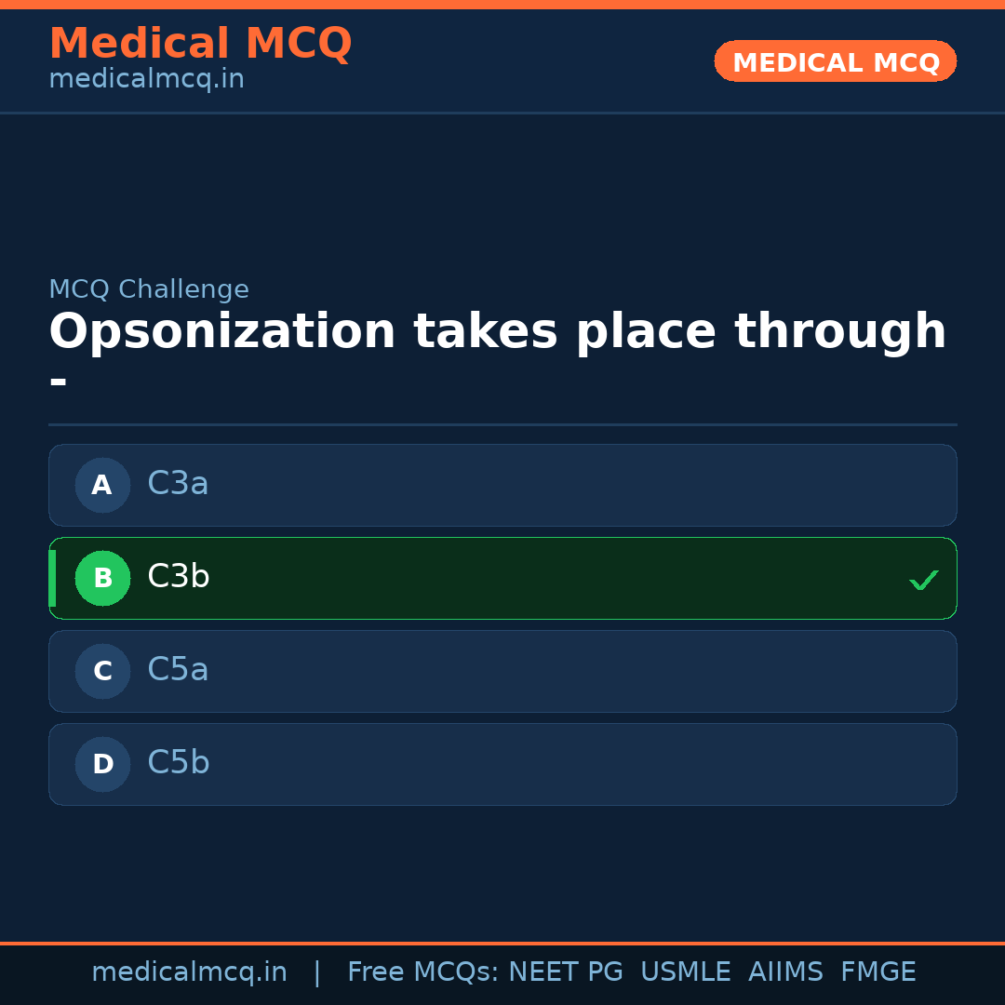
Task: Click the circular D badge icon
Action: [x=102, y=764]
